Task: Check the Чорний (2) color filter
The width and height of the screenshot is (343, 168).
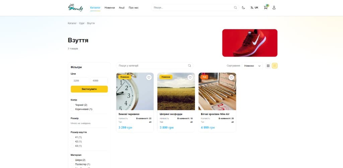Action: 72,105
